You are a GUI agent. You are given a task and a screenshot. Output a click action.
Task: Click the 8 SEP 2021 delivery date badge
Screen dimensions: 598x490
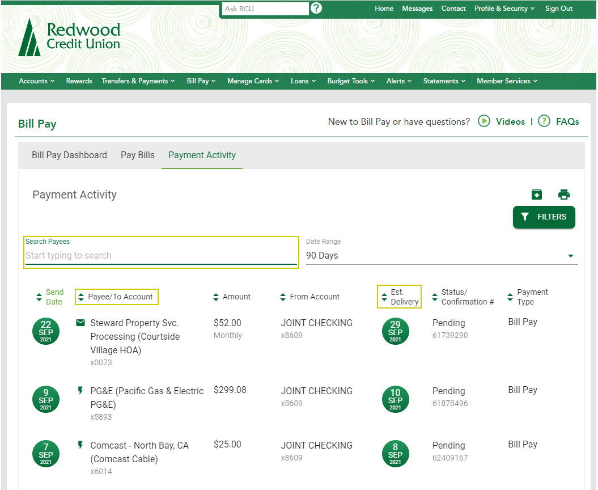click(396, 454)
